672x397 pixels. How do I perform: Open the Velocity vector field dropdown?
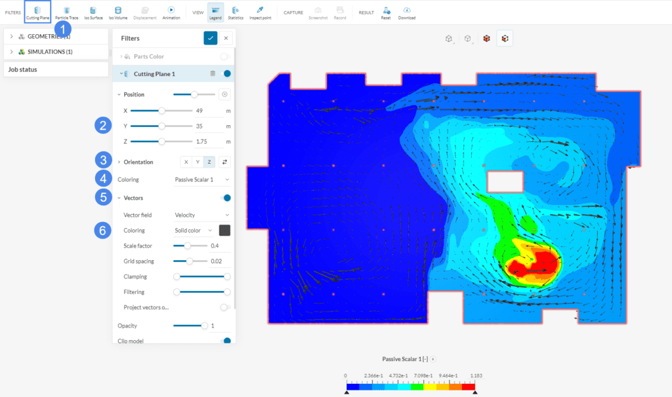coord(202,215)
